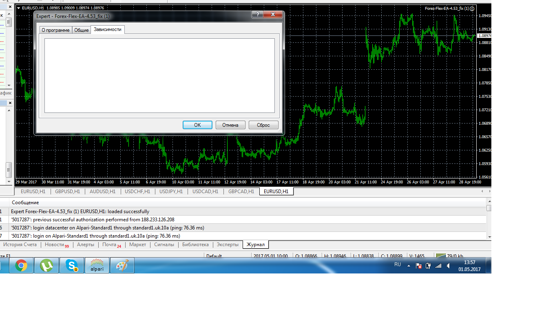
Task: Click the "79/0 kb" traffic indicator
Action: click(x=456, y=256)
